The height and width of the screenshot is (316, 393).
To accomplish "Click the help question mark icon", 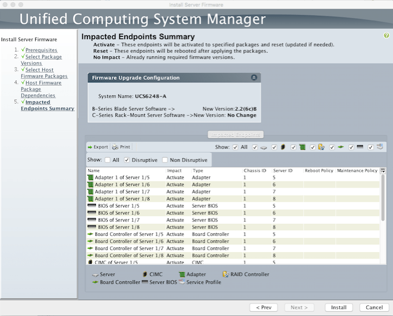I will point(386,35).
